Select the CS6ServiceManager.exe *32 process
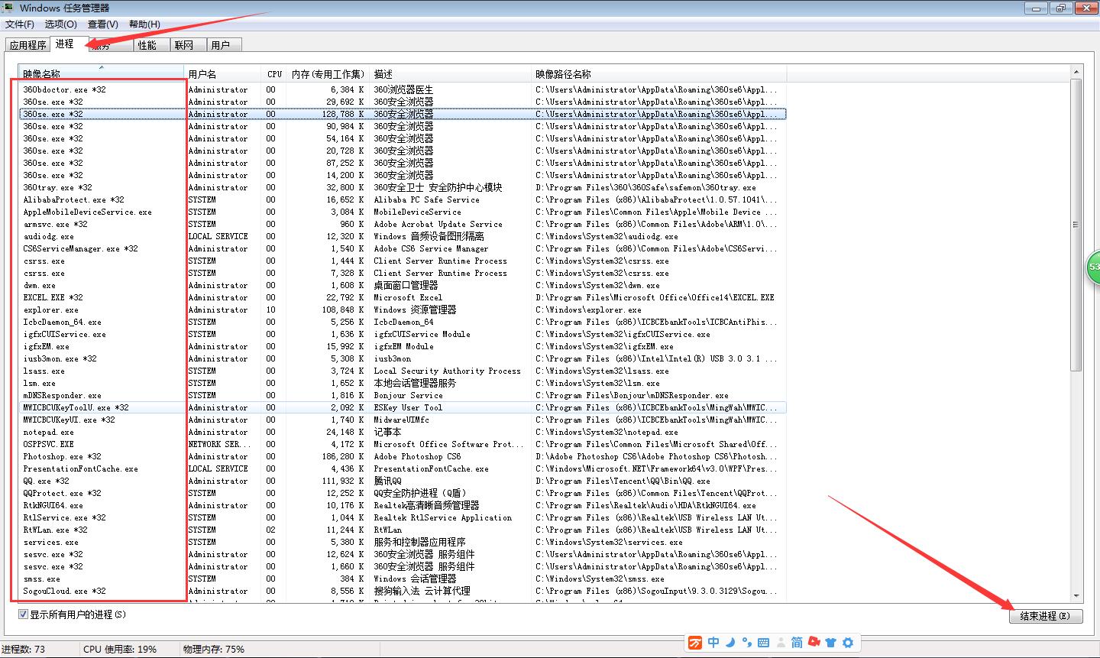 click(403, 248)
